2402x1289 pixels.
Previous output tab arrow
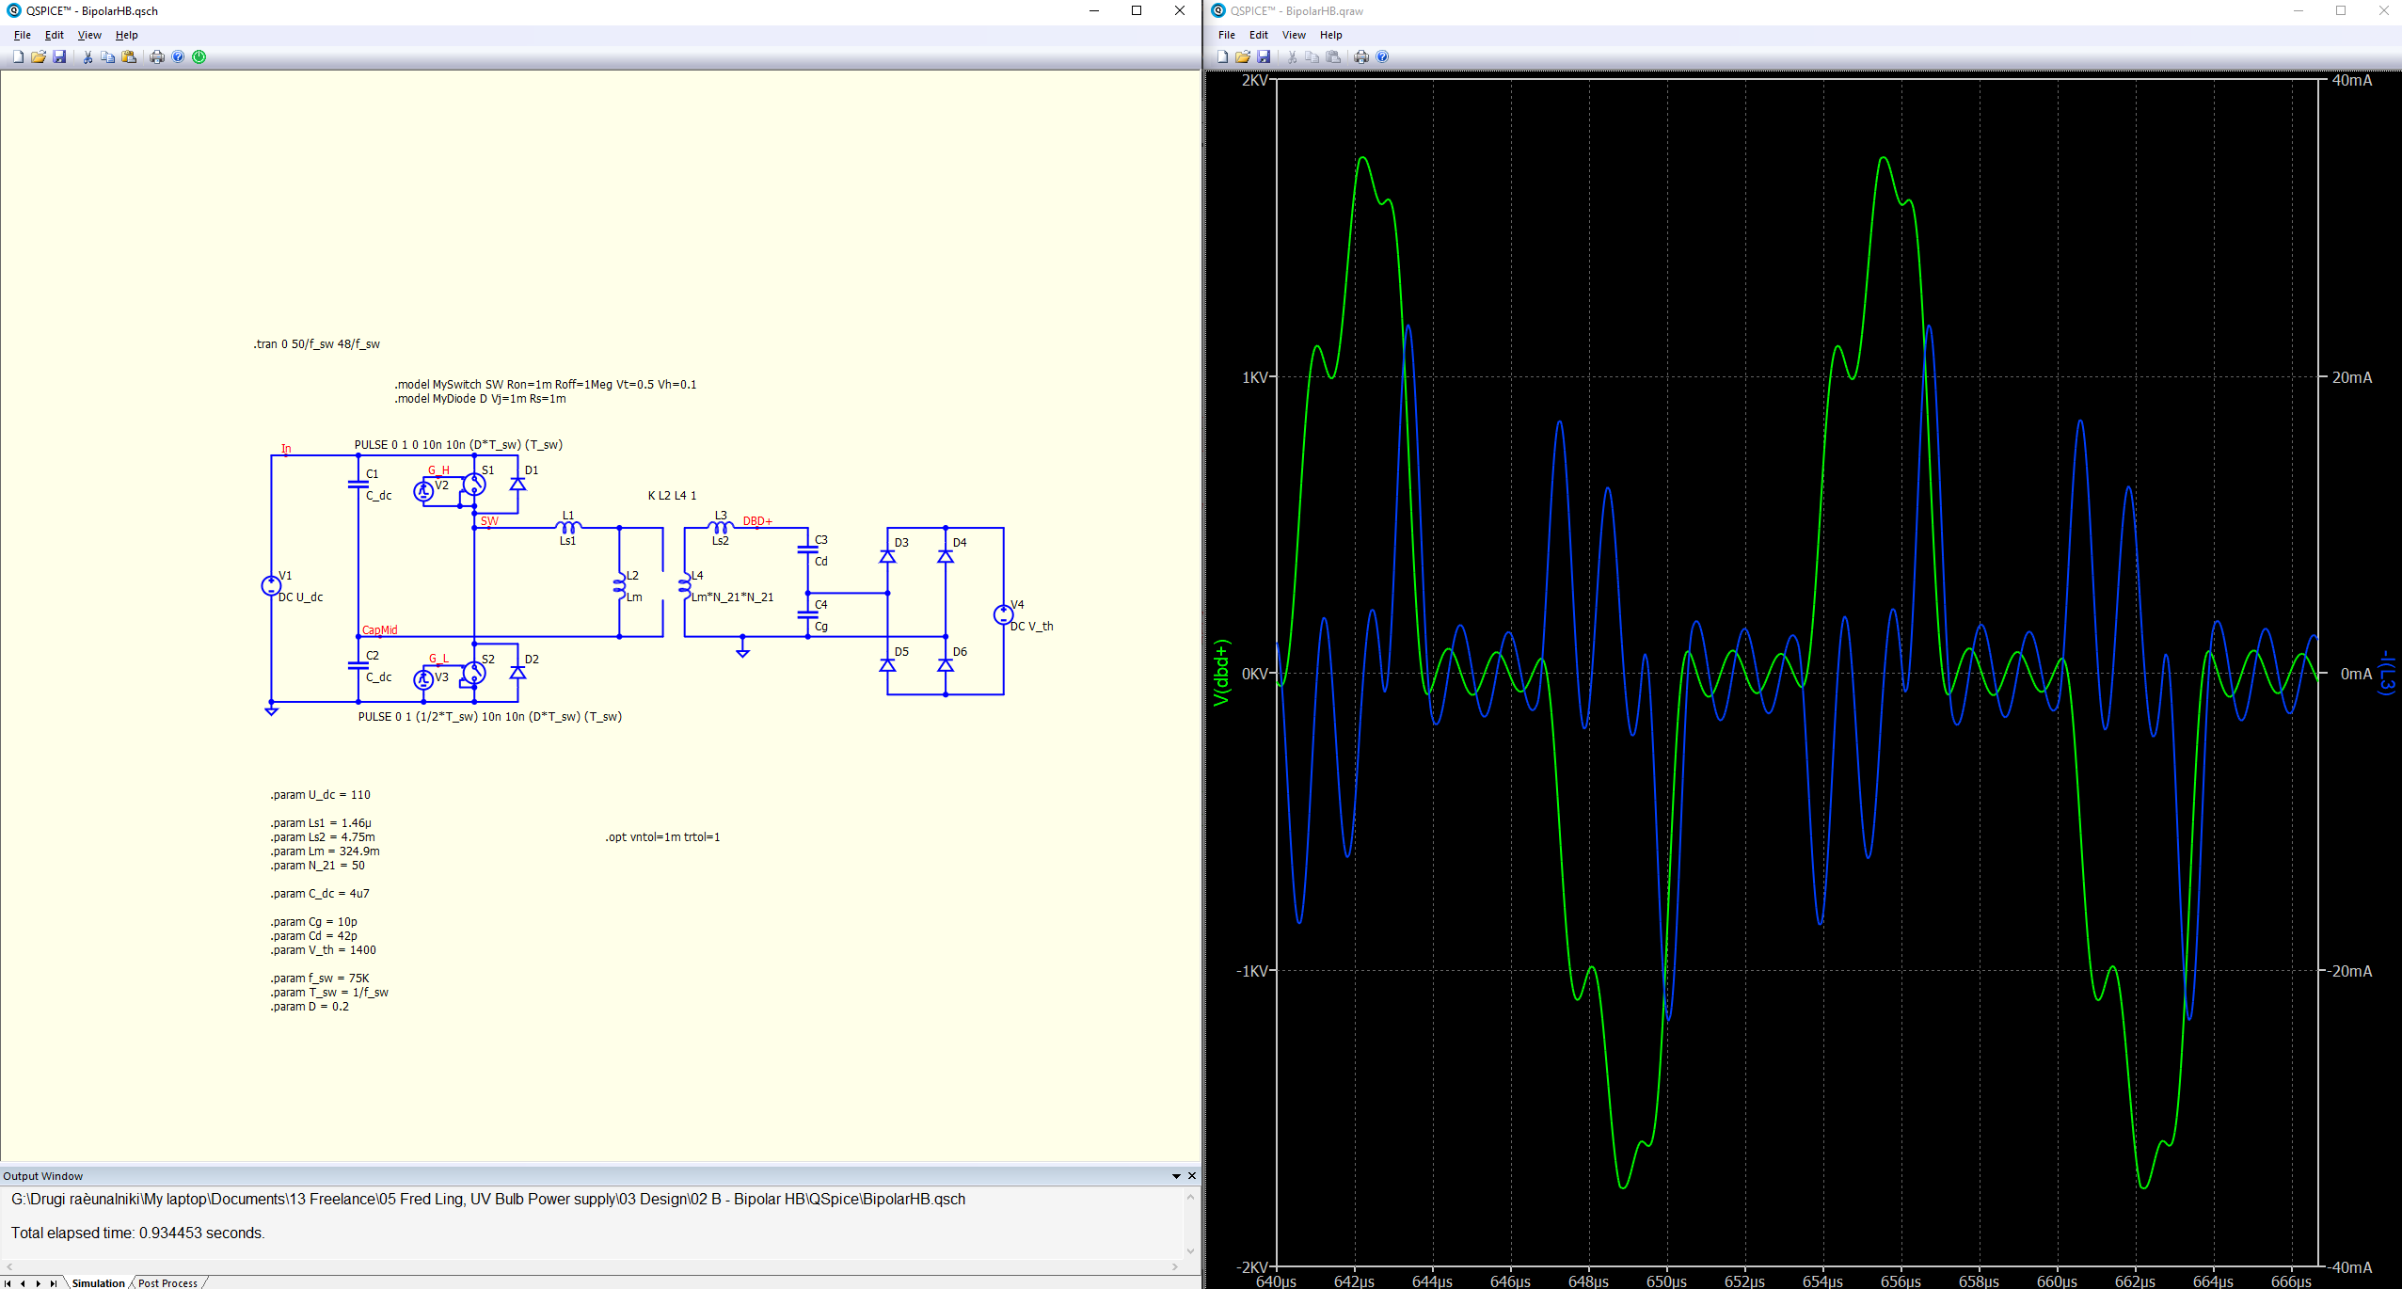point(23,1283)
